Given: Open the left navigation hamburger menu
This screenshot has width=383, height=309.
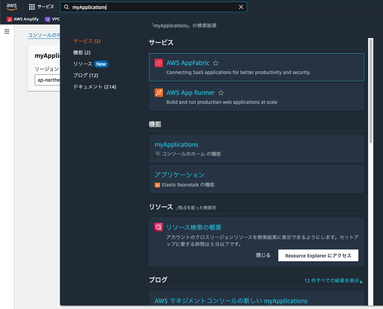Looking at the screenshot, I should tap(7, 31).
